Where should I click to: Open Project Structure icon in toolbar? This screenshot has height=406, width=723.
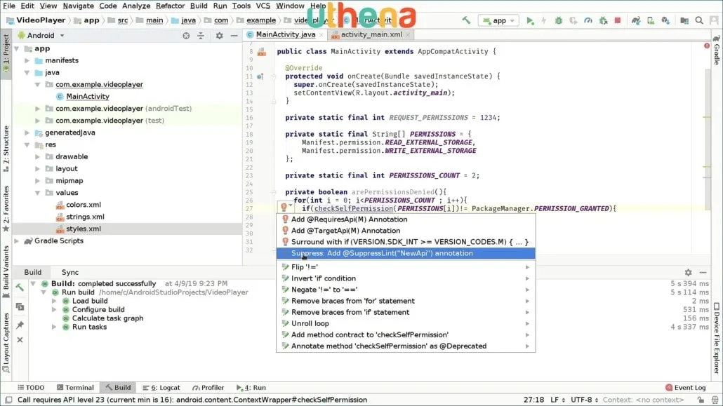click(x=684, y=21)
